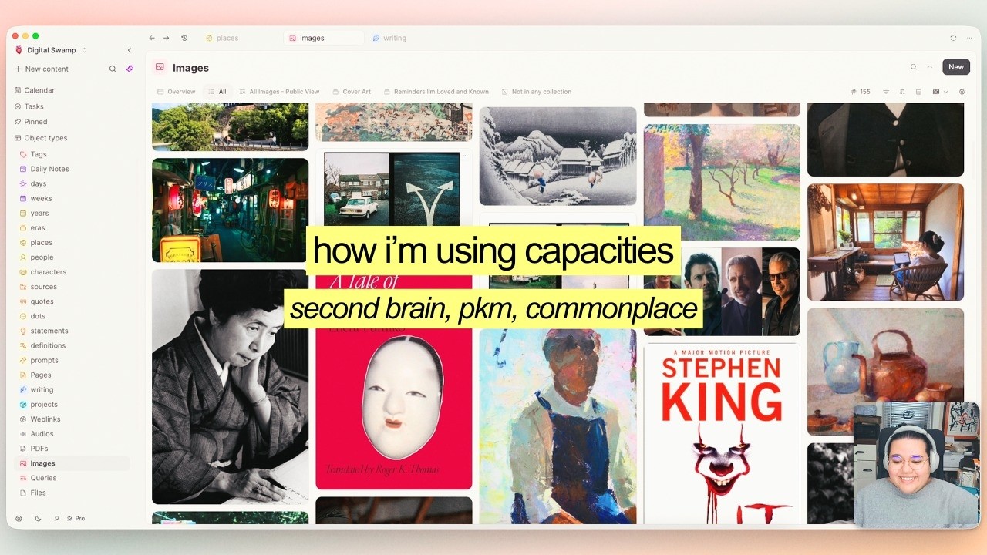Open the history clock icon

184,38
